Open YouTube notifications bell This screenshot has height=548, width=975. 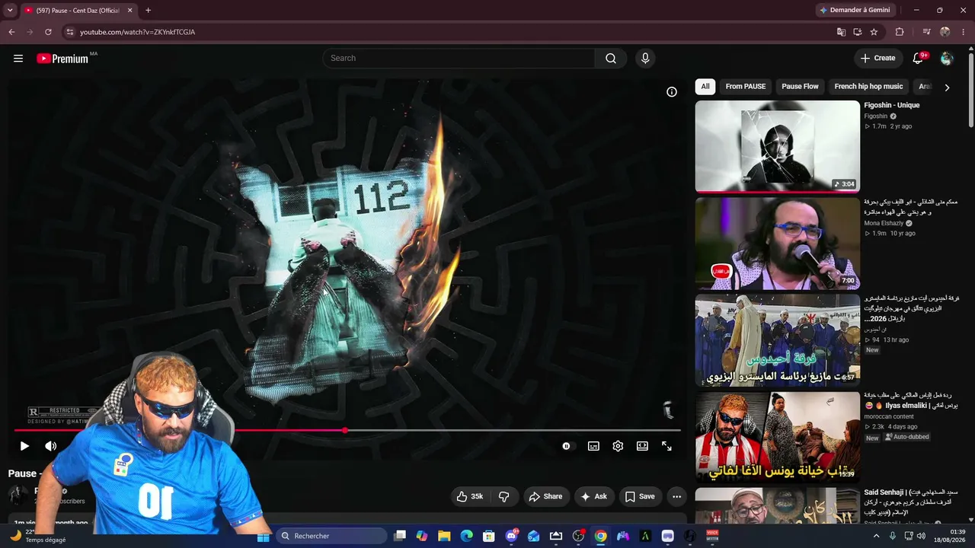point(919,59)
